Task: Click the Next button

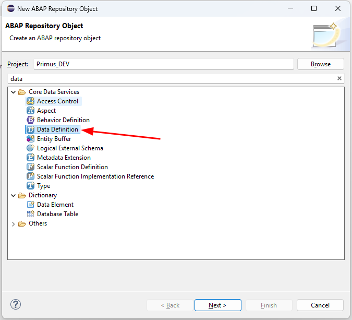Action: [x=218, y=305]
